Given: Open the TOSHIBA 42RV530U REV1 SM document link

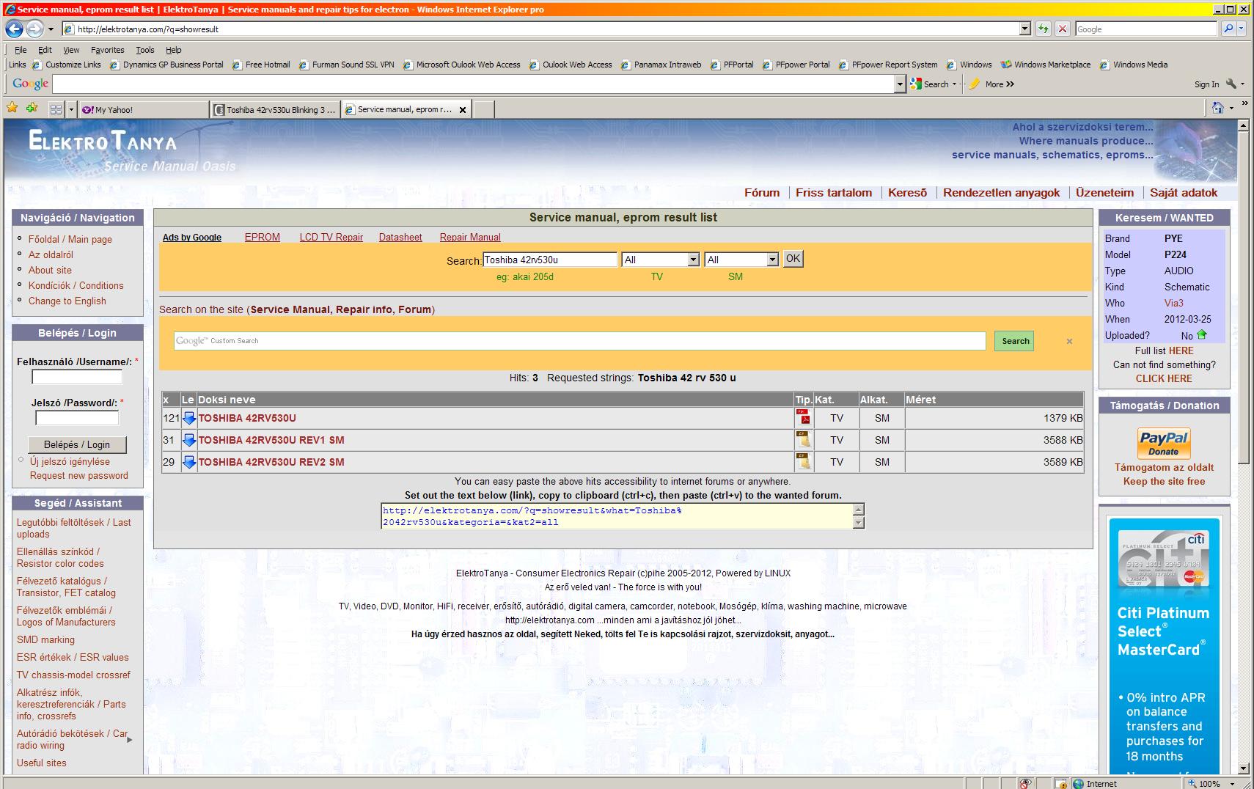Looking at the screenshot, I should pyautogui.click(x=271, y=440).
